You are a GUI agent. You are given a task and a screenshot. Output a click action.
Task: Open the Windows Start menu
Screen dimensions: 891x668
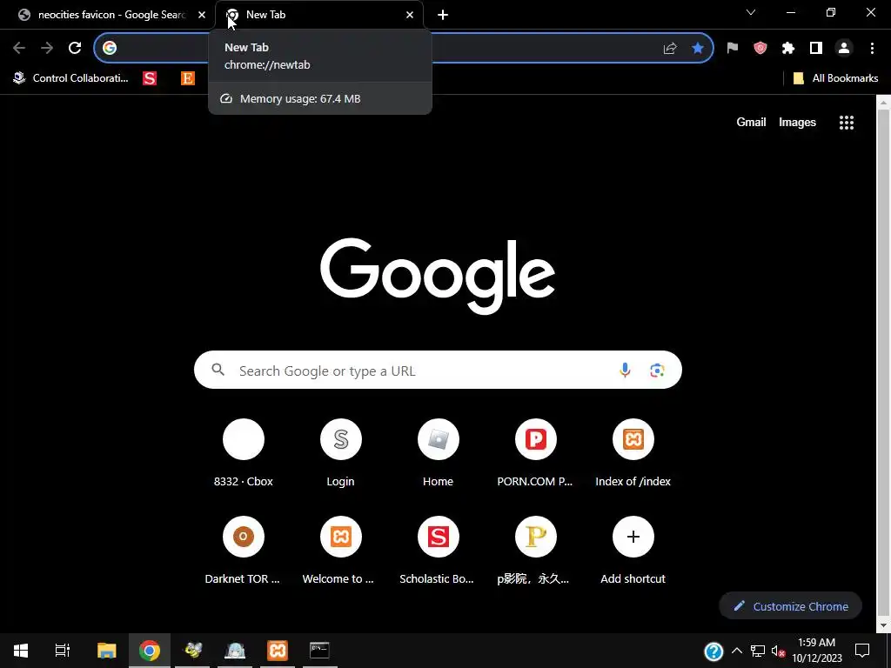[x=21, y=651]
